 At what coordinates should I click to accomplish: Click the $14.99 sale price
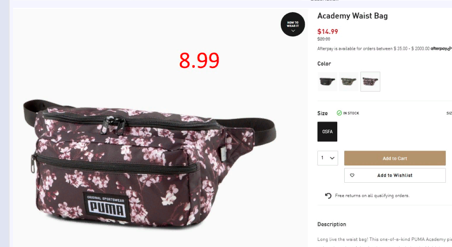[327, 31]
